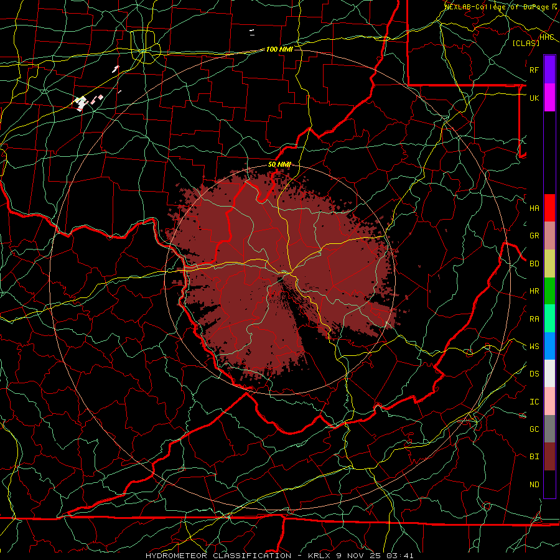
Task: Click the IC light pink swatch
Action: click(549, 401)
